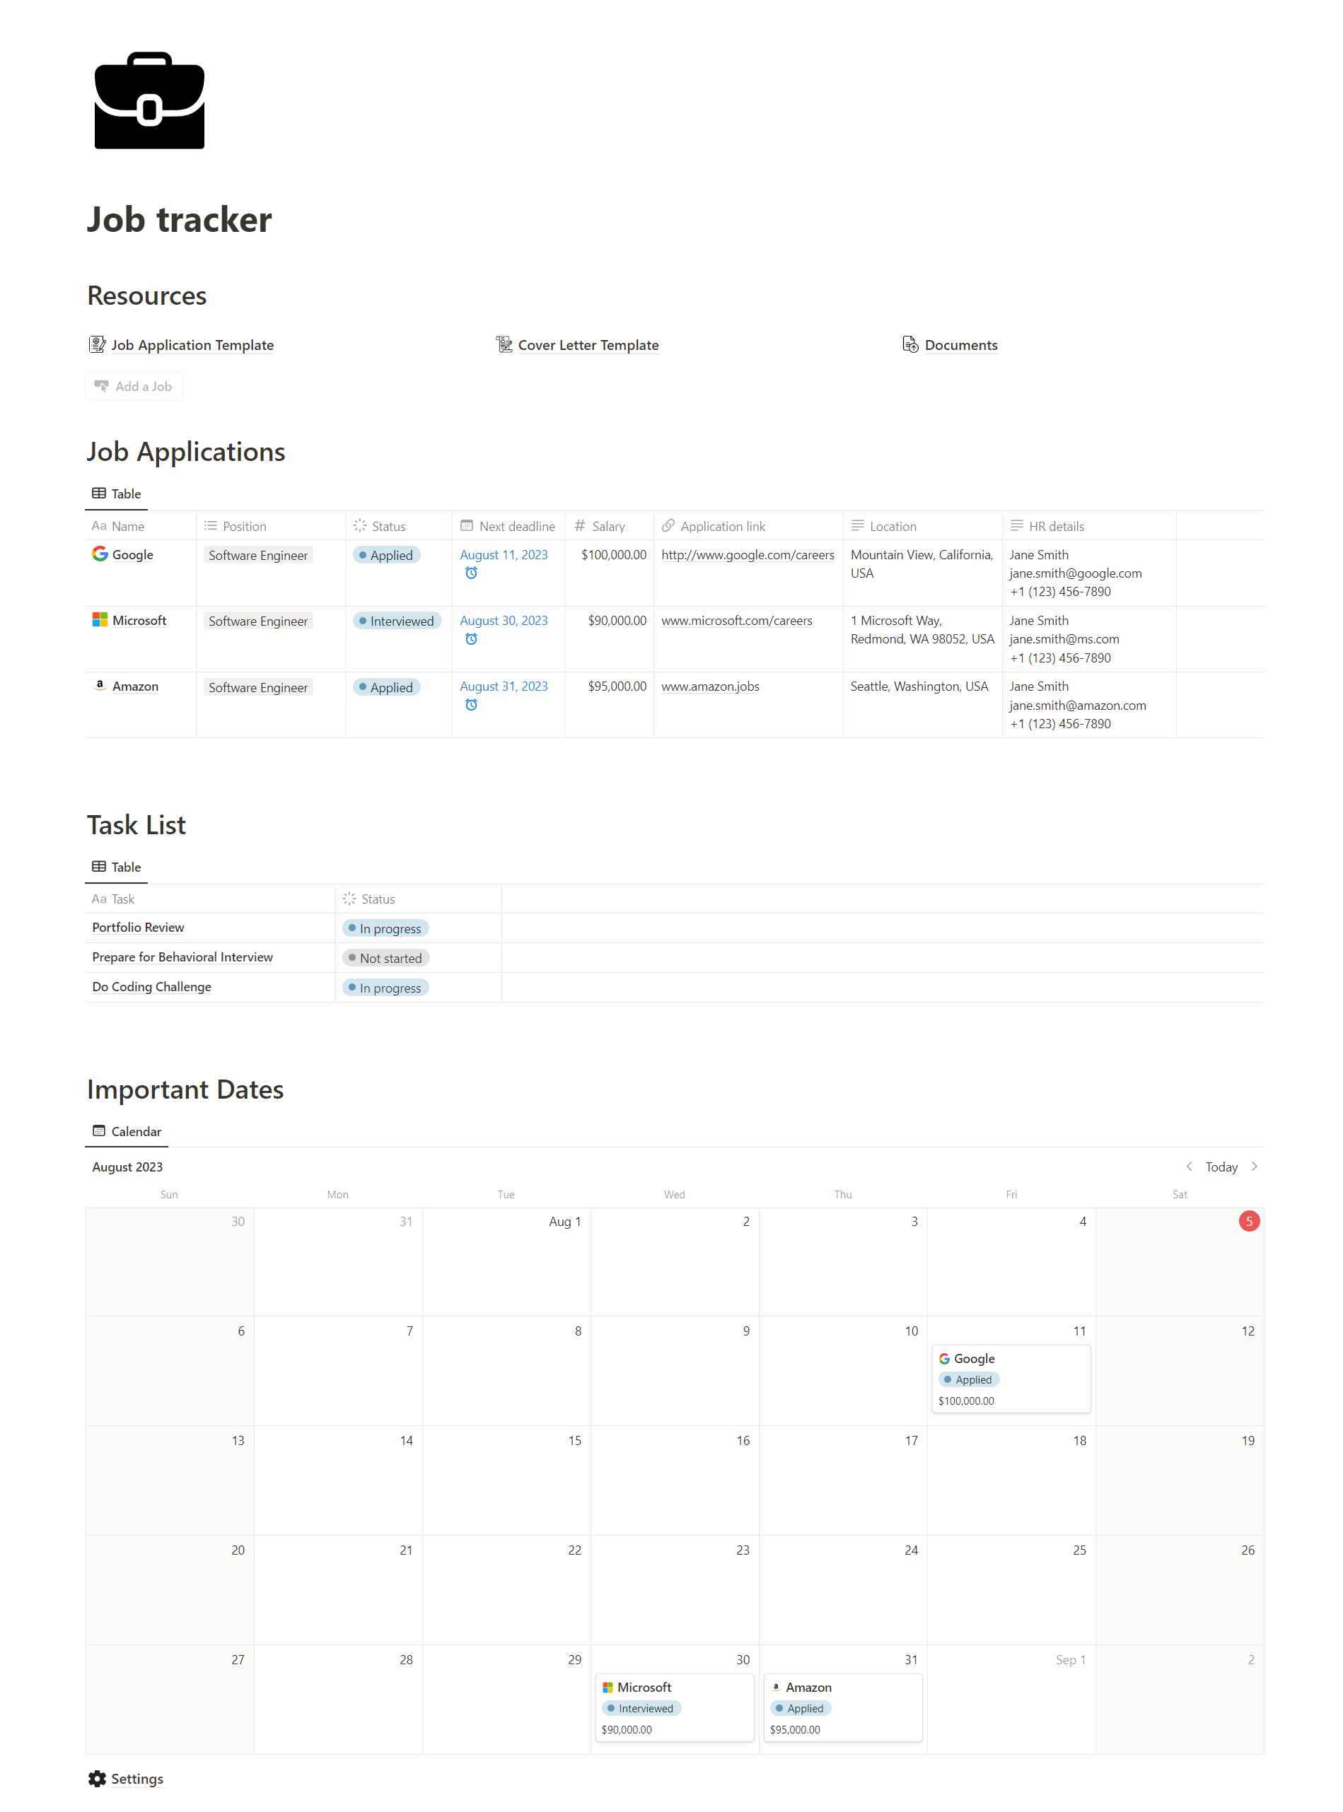Open the Amazon calendar card on August 31
This screenshot has height=1812, width=1343.
(843, 1707)
